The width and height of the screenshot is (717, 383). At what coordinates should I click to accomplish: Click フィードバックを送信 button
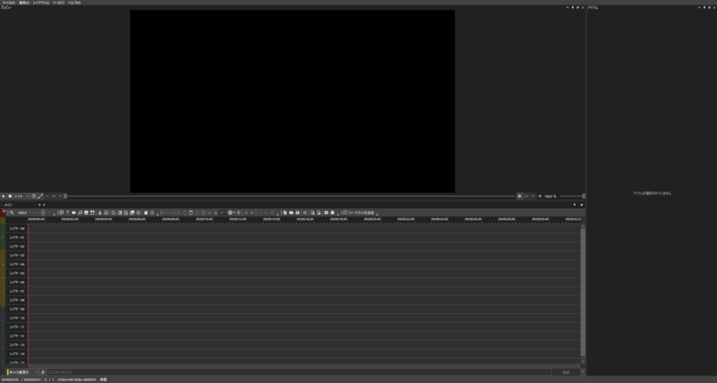pyautogui.click(x=358, y=212)
